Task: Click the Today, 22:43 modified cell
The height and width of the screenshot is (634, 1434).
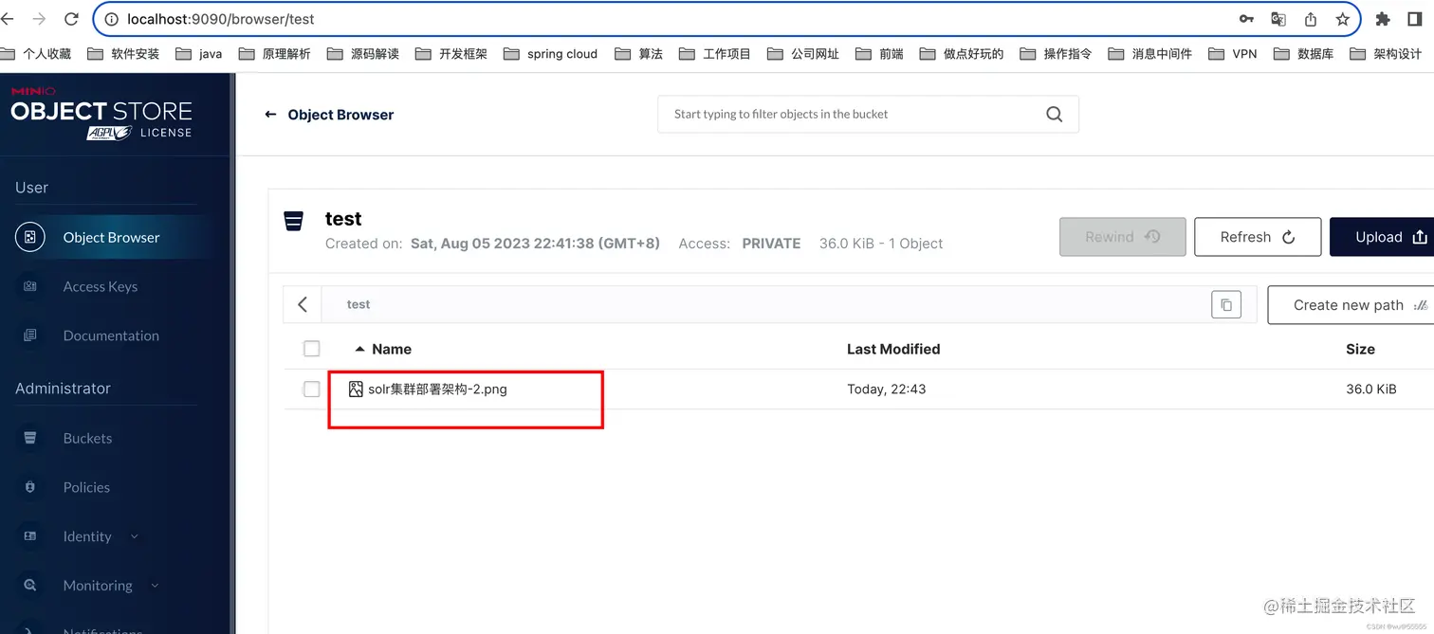Action: tap(886, 389)
